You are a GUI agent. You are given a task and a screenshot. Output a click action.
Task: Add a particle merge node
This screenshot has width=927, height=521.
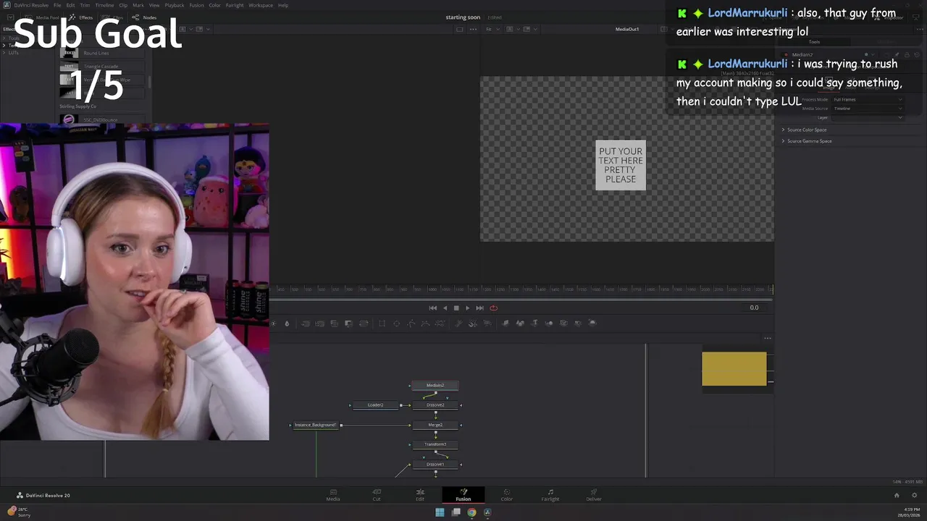coord(473,323)
